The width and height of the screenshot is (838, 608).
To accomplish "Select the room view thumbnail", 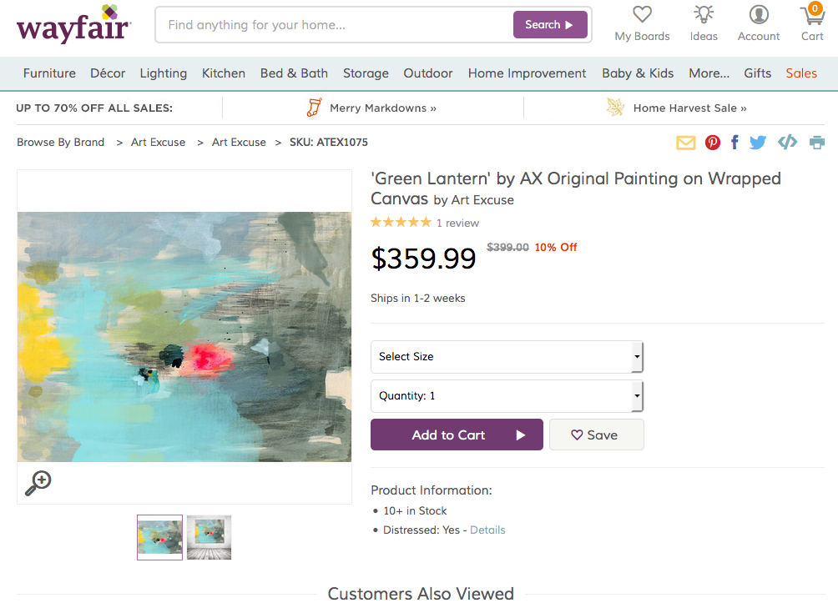I will 209,538.
